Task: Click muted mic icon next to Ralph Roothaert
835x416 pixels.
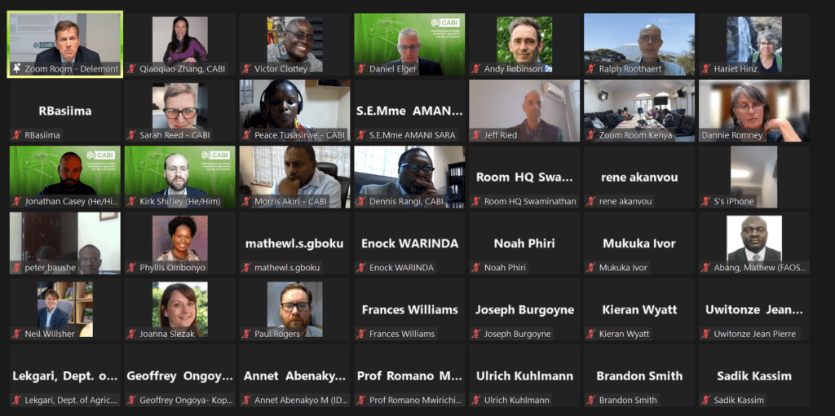Action: coord(592,68)
